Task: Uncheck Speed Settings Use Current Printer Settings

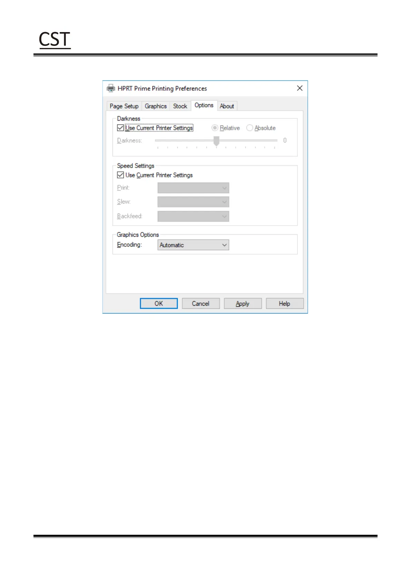Action: point(120,175)
